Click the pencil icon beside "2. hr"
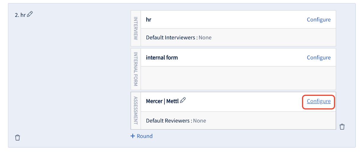Screen dimensions: 362x153 (30, 14)
